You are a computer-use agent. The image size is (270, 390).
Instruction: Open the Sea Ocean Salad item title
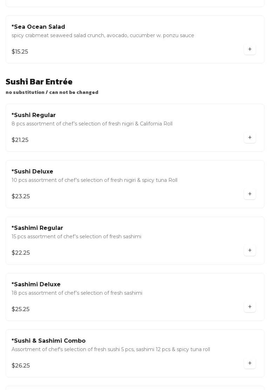point(38,27)
